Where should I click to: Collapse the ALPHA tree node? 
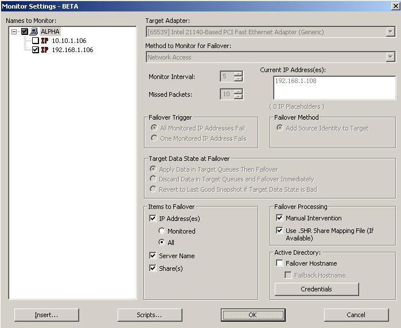pos(14,32)
